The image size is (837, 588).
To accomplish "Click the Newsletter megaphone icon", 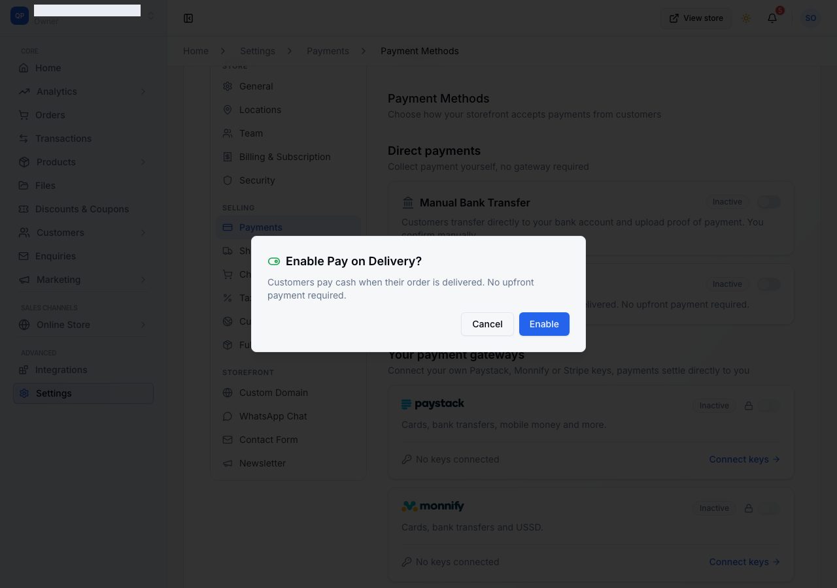I will 228,463.
